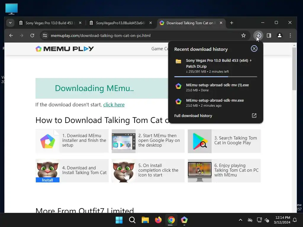Open MEmu-setup-abroad-sdk-mv.exe from two minutes ago

[x=216, y=103]
